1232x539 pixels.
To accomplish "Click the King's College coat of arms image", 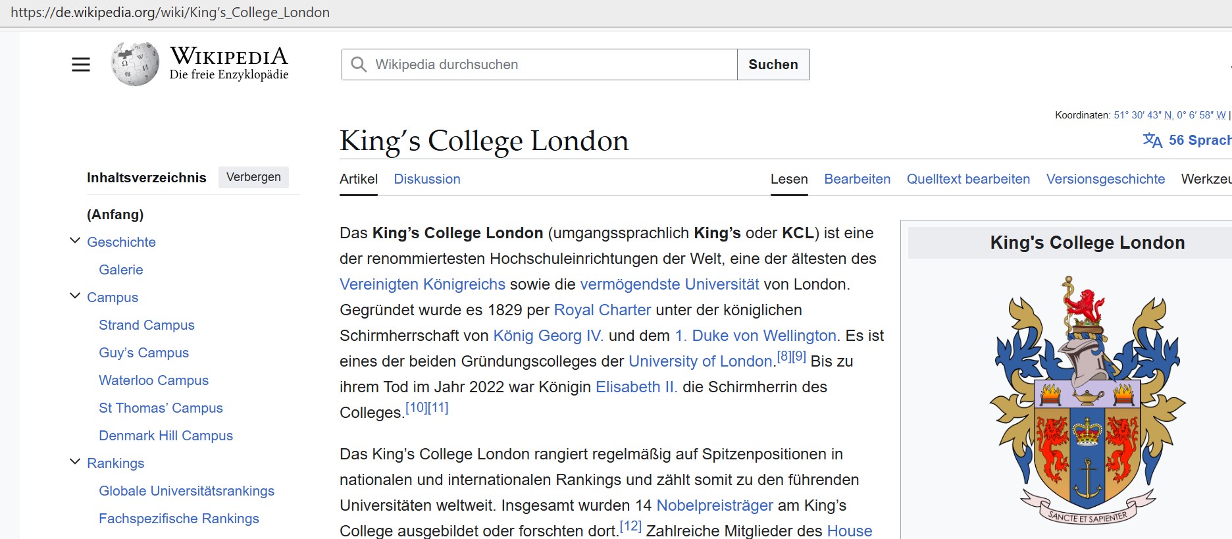I will click(1087, 400).
